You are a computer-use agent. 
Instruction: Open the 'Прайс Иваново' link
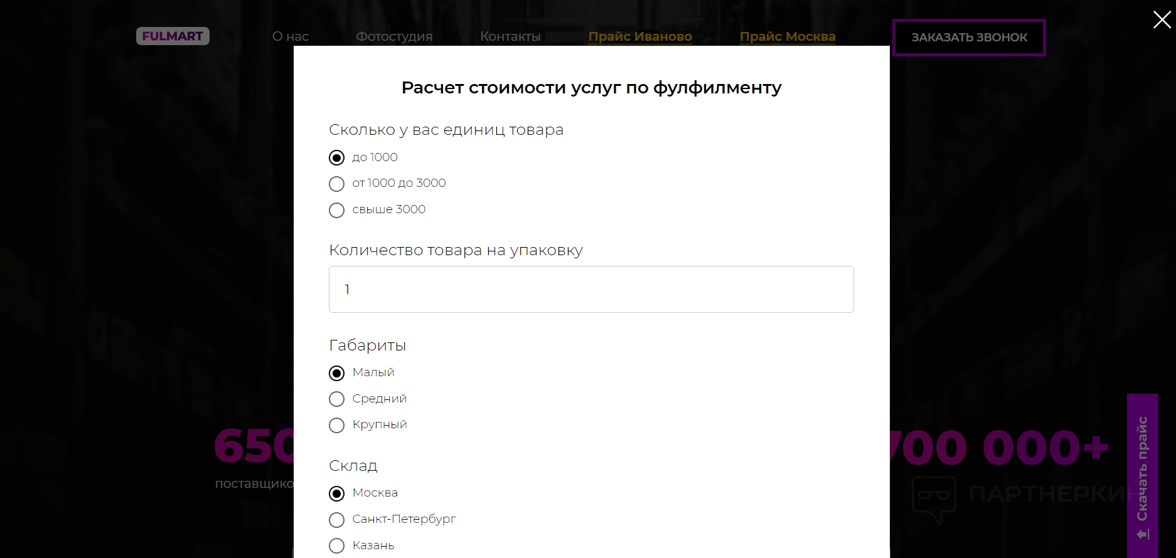(x=640, y=36)
